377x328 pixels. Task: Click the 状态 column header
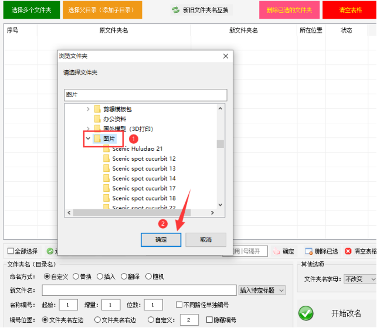coord(347,30)
